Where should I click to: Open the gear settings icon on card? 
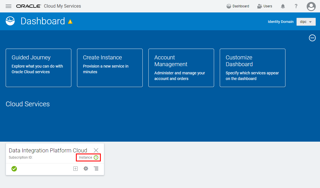(86, 169)
